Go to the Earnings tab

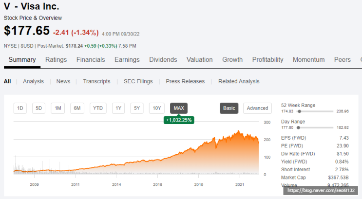[x=127, y=60]
